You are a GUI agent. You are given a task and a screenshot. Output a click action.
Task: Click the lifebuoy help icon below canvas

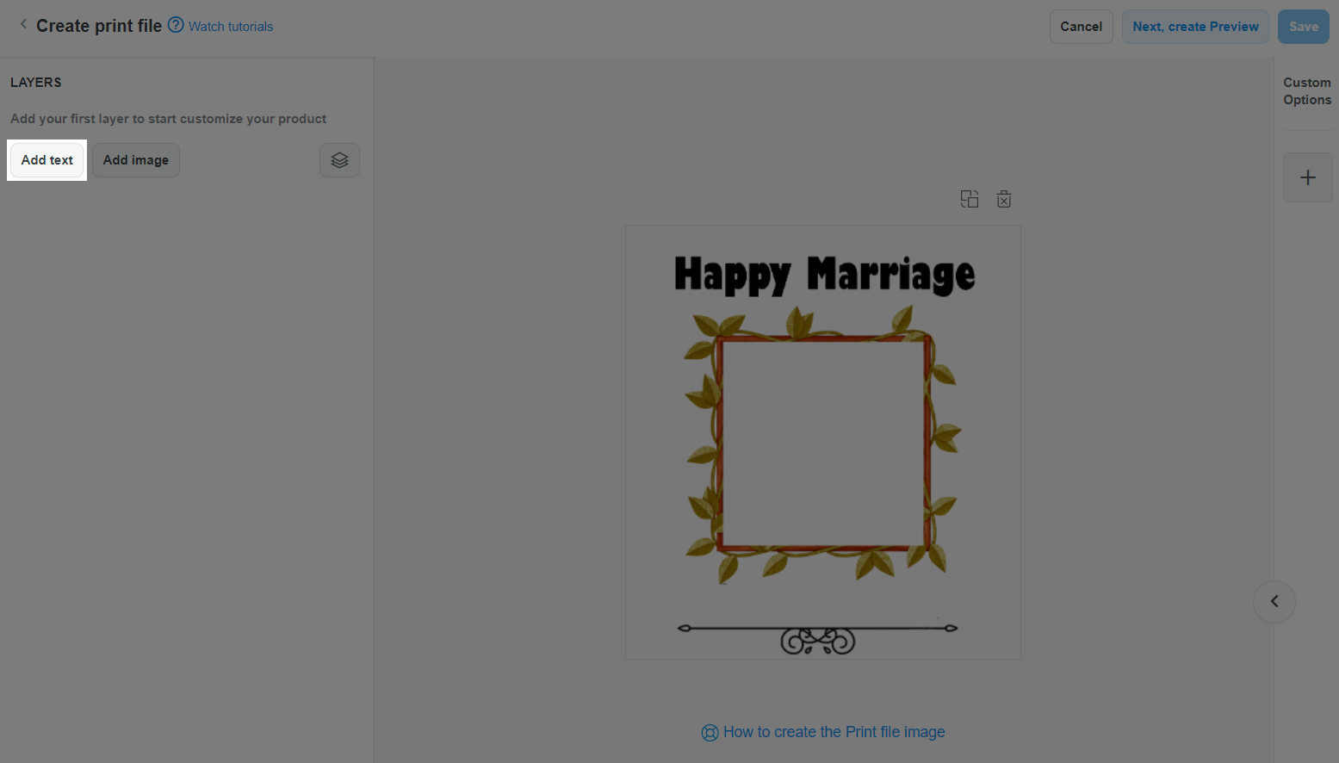(x=710, y=733)
